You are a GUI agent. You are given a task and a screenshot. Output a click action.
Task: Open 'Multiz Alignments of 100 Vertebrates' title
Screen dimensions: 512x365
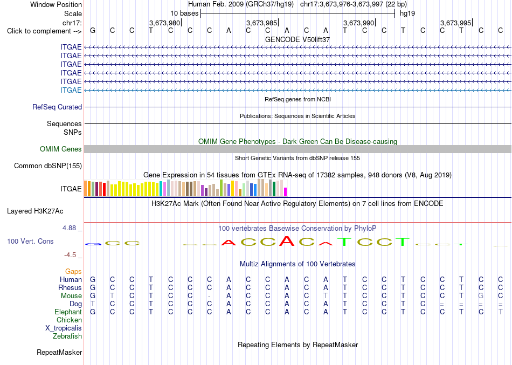pos(297,264)
